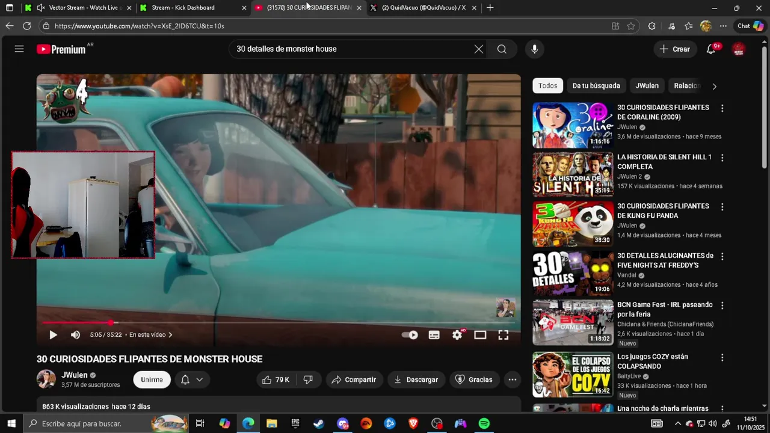Clear the YouTube search field text
Screen dimensions: 770x433
click(478, 49)
